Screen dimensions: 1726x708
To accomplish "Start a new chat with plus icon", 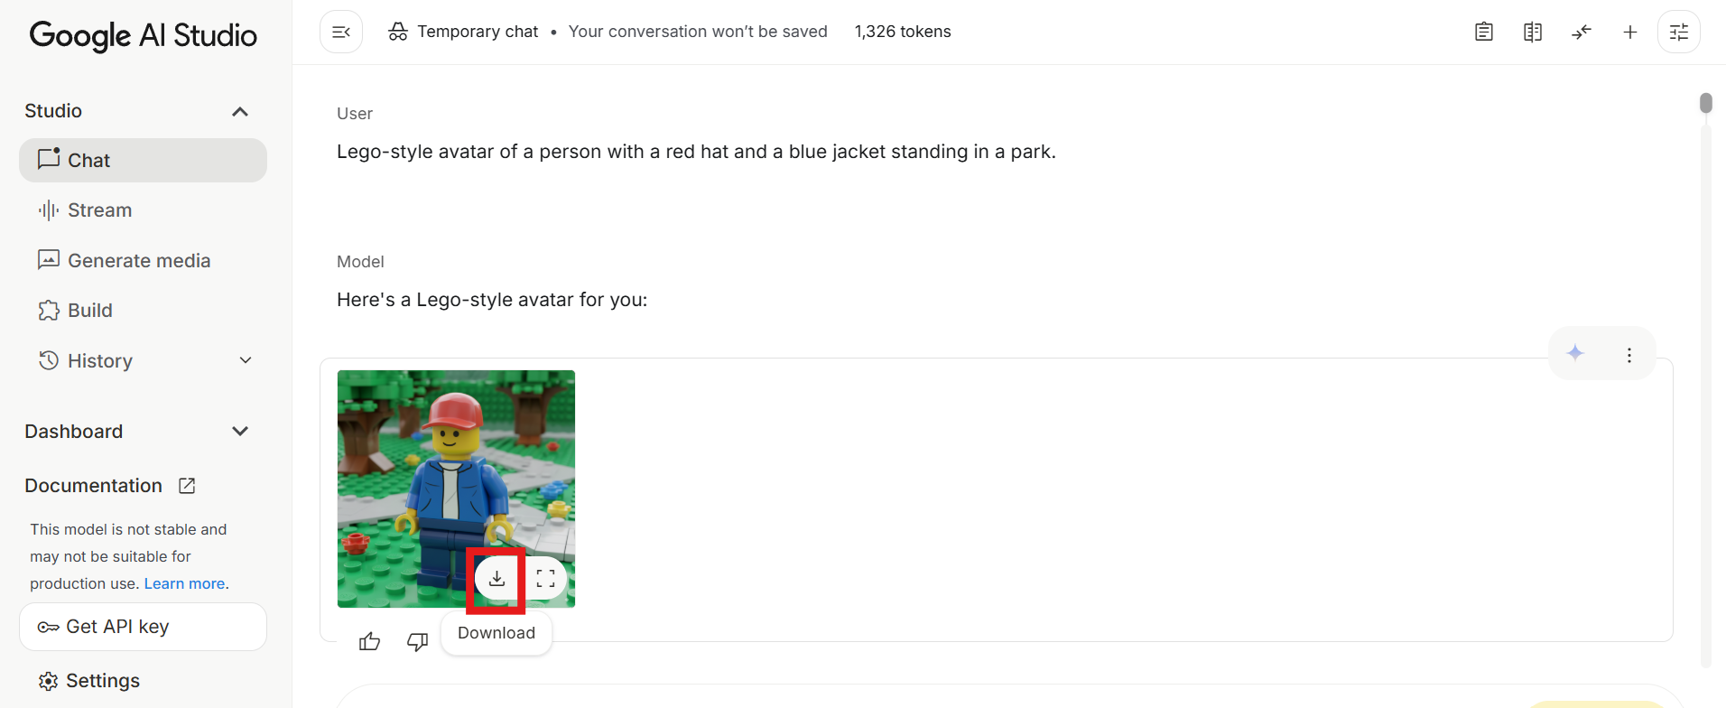I will click(x=1630, y=32).
